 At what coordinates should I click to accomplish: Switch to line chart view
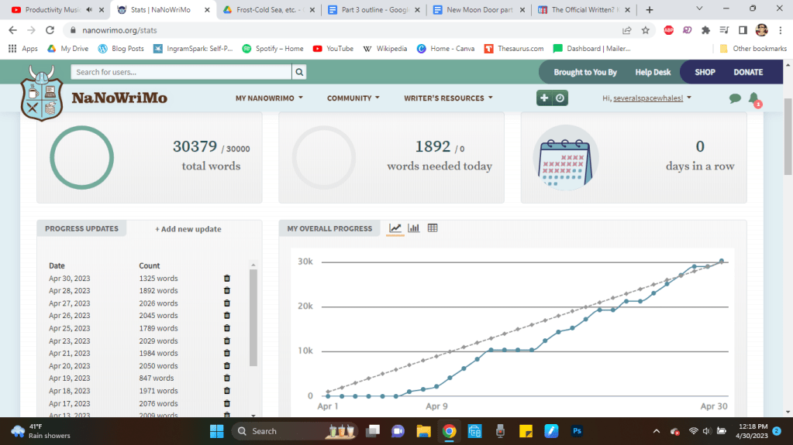point(395,228)
